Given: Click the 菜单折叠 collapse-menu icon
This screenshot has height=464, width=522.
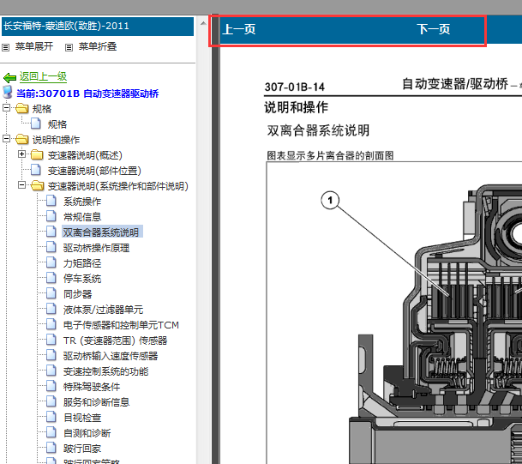Looking at the screenshot, I should (x=69, y=48).
